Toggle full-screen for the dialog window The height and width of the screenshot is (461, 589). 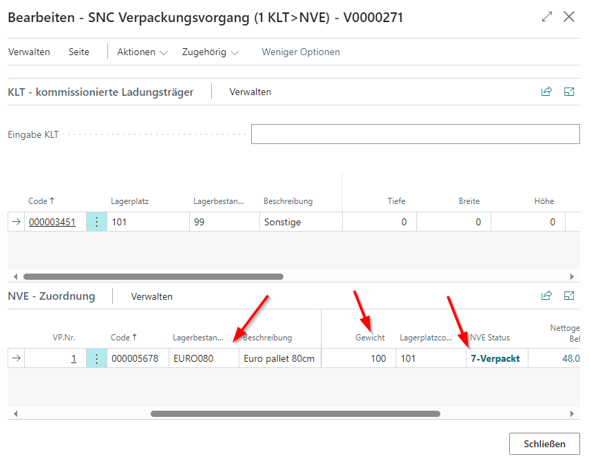coord(547,17)
